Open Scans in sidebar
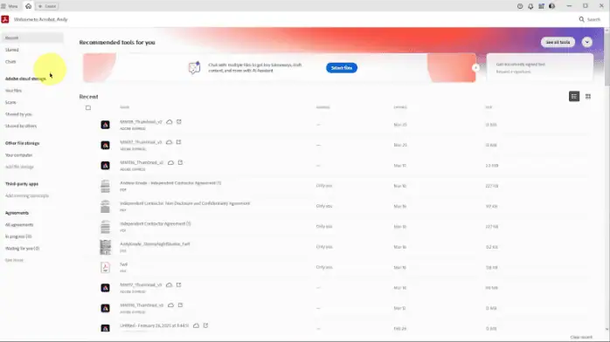The height and width of the screenshot is (342, 610). (x=10, y=102)
